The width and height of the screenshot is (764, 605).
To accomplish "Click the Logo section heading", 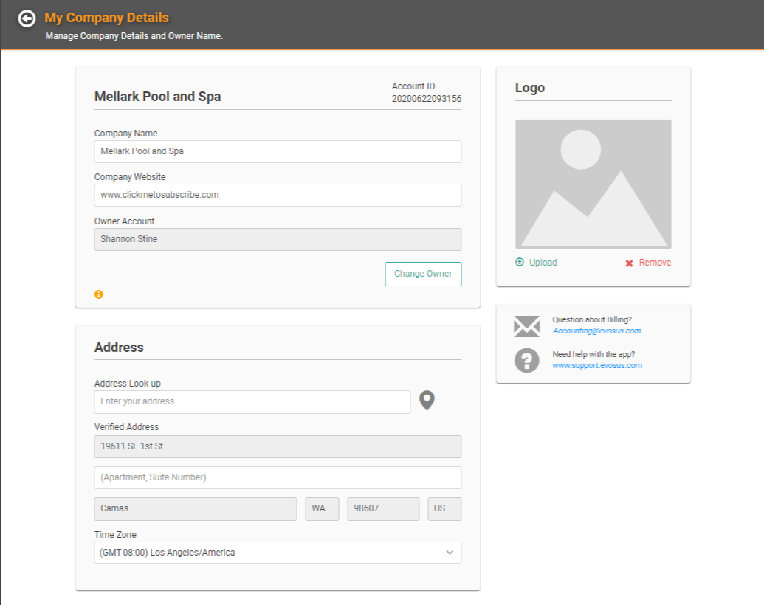I will [x=530, y=88].
